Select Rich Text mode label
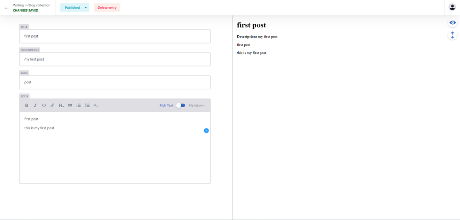Image resolution: width=460 pixels, height=220 pixels. (167, 105)
